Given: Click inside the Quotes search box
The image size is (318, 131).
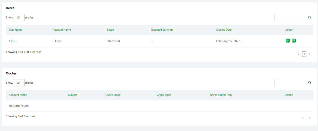Looking at the screenshot, I should [x=291, y=83].
